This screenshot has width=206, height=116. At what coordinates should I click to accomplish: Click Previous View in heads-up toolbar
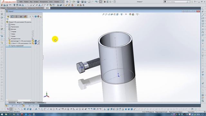(109, 14)
